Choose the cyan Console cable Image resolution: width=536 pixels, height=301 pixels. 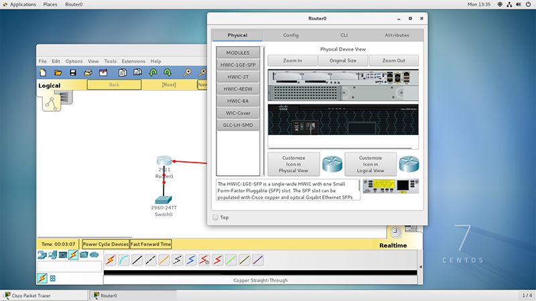tap(124, 260)
